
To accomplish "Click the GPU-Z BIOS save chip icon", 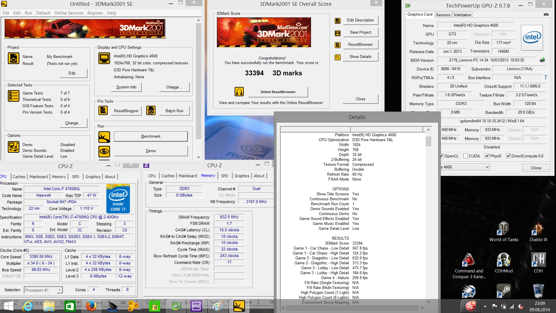I will [x=542, y=60].
